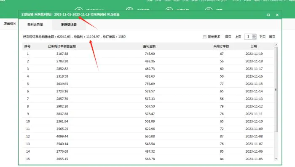This screenshot has height=167, width=295.
Task: Select sales amount cell 4099.44
Action: click(62, 136)
